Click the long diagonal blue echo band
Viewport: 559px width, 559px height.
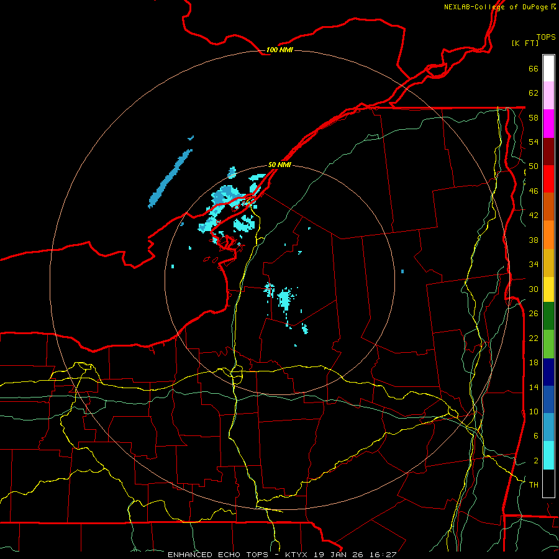pos(170,179)
